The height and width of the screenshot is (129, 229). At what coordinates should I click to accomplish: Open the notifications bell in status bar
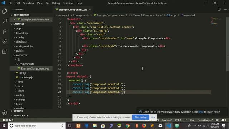tap(224, 120)
